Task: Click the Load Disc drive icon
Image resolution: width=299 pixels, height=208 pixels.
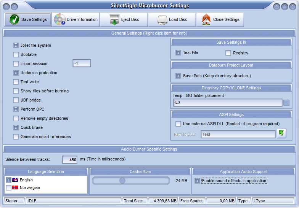Action: click(162, 20)
